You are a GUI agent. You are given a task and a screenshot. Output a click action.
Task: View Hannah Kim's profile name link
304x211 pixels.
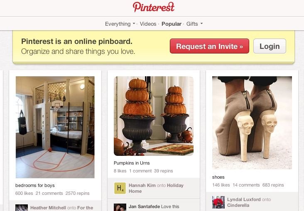142,185
